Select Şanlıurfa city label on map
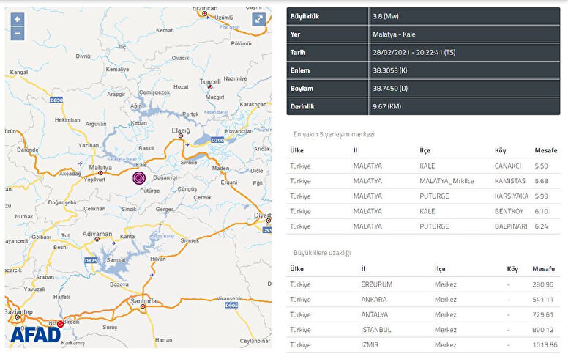This screenshot has width=568, height=354. (x=143, y=301)
